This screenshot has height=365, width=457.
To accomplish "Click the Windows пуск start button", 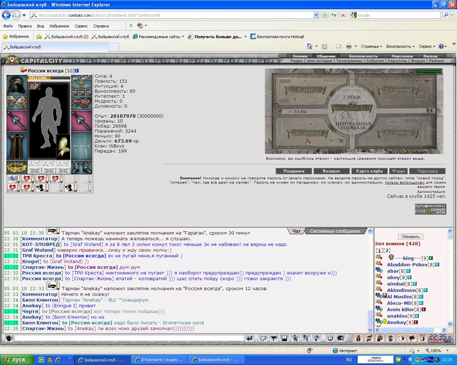I will click(x=17, y=360).
